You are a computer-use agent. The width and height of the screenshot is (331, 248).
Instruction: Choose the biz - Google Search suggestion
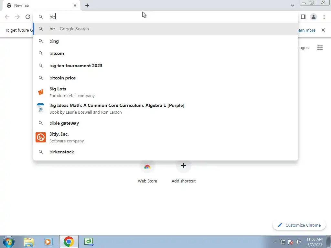(165, 29)
